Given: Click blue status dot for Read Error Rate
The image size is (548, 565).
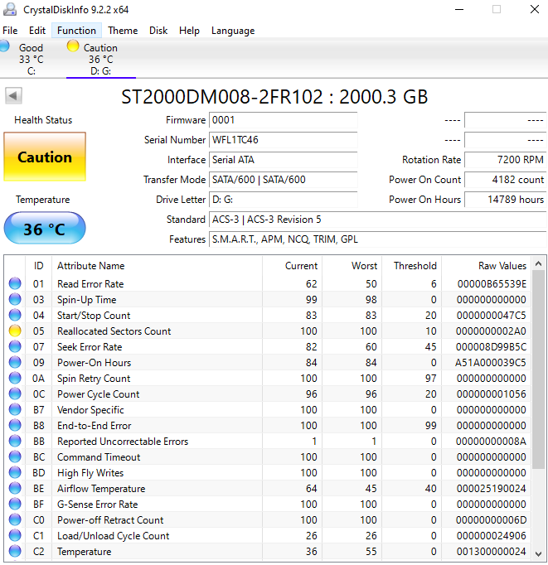Looking at the screenshot, I should click(15, 284).
